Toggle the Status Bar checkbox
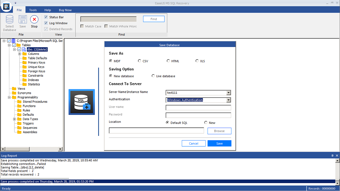Viewport: 340px width, 191px height. tap(46, 17)
